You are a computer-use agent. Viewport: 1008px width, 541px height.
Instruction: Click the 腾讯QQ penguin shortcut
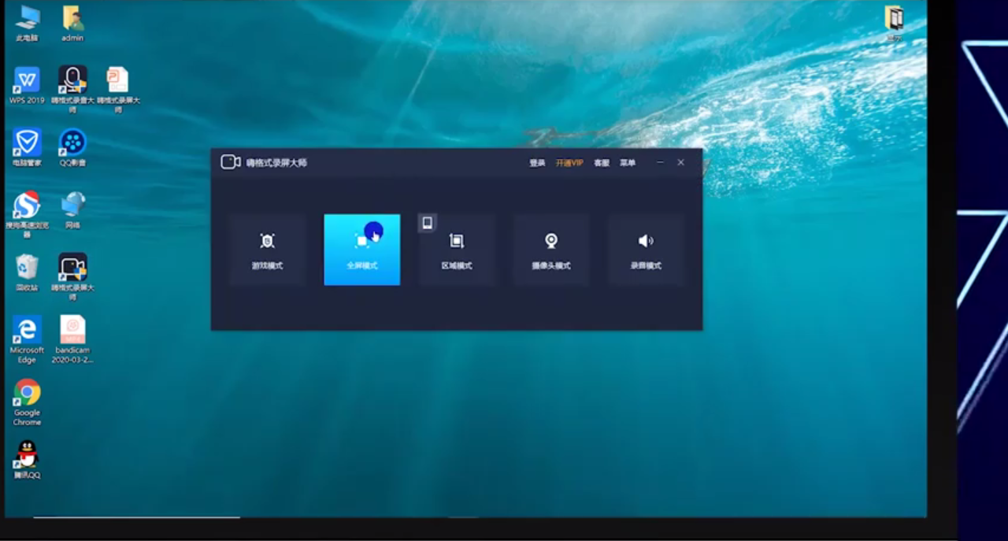pyautogui.click(x=27, y=459)
